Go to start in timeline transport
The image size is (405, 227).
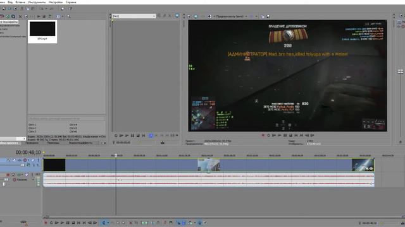[x=78, y=223]
